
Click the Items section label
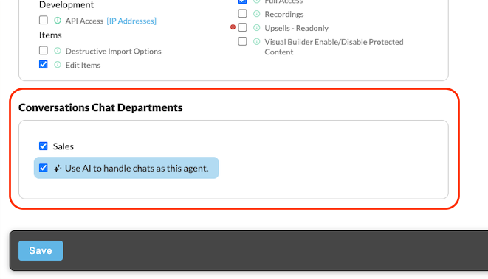point(50,35)
